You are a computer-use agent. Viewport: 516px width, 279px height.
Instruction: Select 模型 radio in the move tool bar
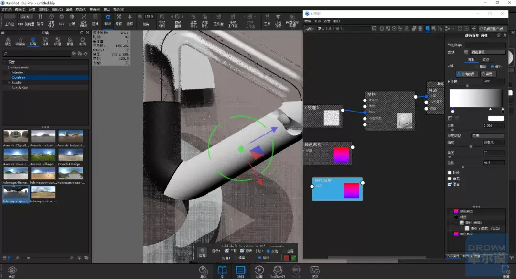click(x=235, y=257)
